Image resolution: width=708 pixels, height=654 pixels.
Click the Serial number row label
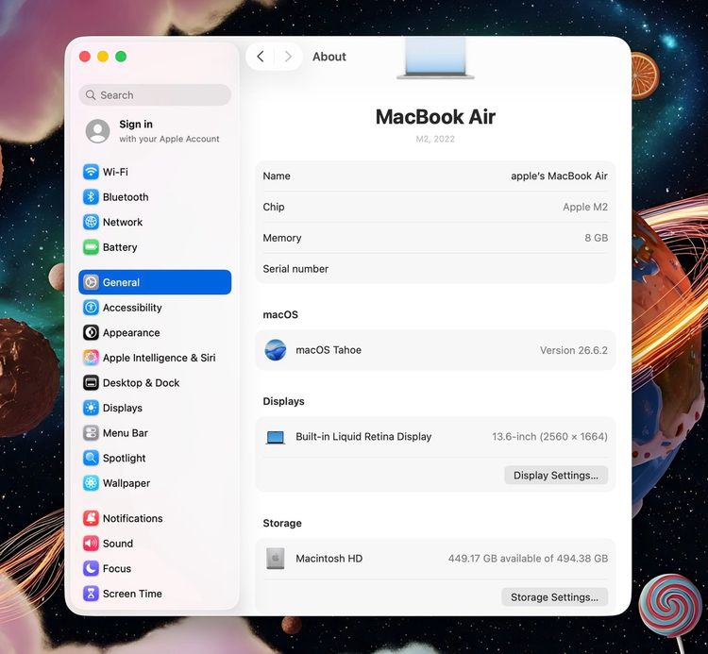coord(295,269)
